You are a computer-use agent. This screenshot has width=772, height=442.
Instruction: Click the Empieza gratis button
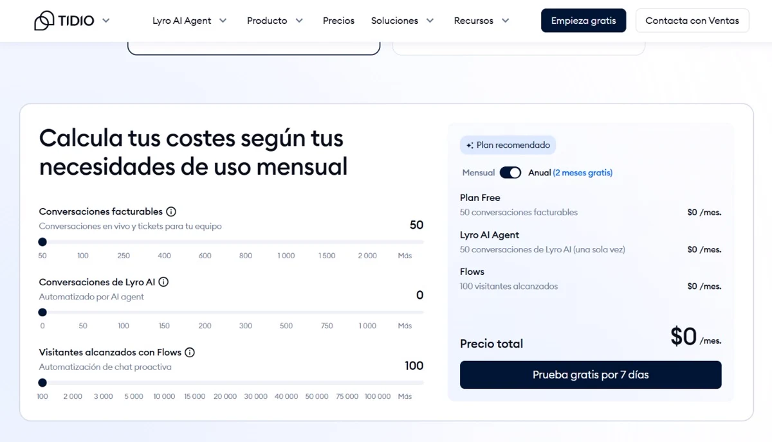584,21
